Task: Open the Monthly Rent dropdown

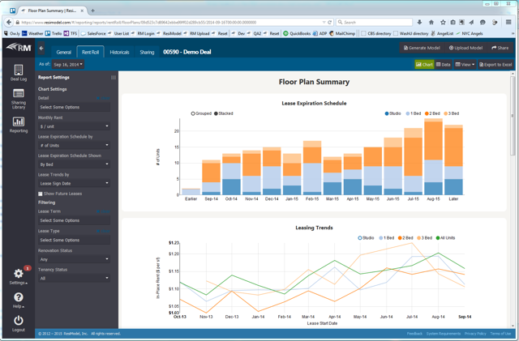Action: pyautogui.click(x=74, y=126)
